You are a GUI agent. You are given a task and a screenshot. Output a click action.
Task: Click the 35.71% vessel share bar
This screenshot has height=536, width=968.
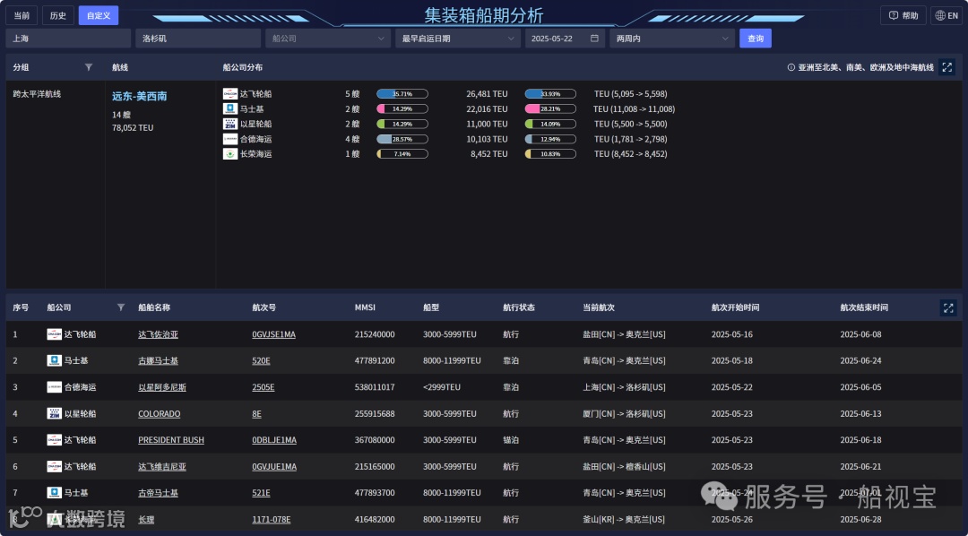coord(402,94)
